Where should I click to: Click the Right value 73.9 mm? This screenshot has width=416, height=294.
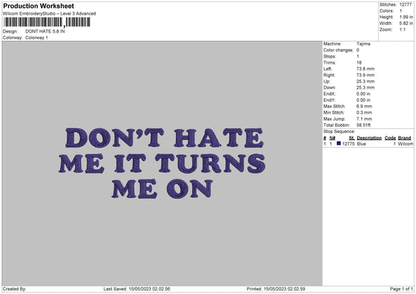365,75
